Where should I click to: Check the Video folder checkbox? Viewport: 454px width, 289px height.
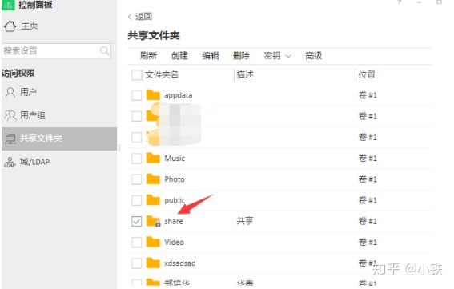coord(137,242)
